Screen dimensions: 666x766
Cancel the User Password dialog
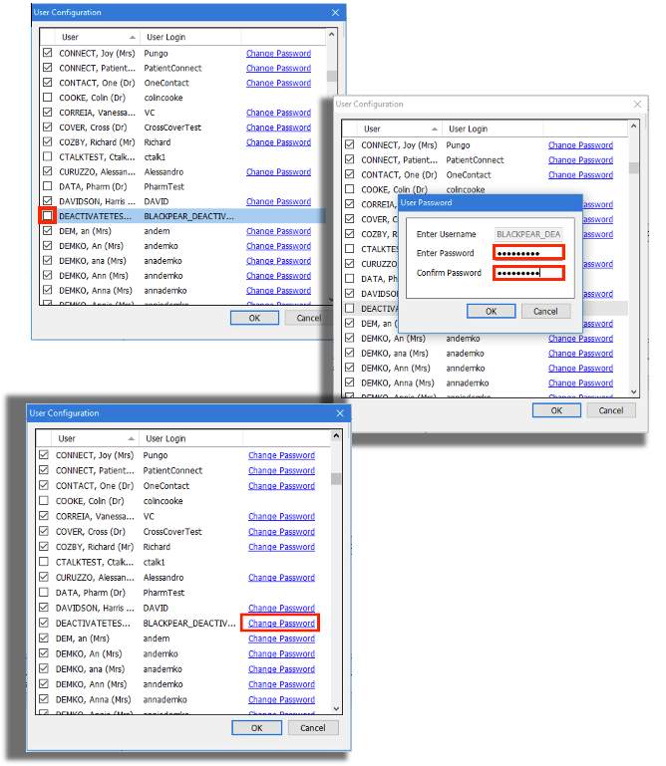click(545, 311)
